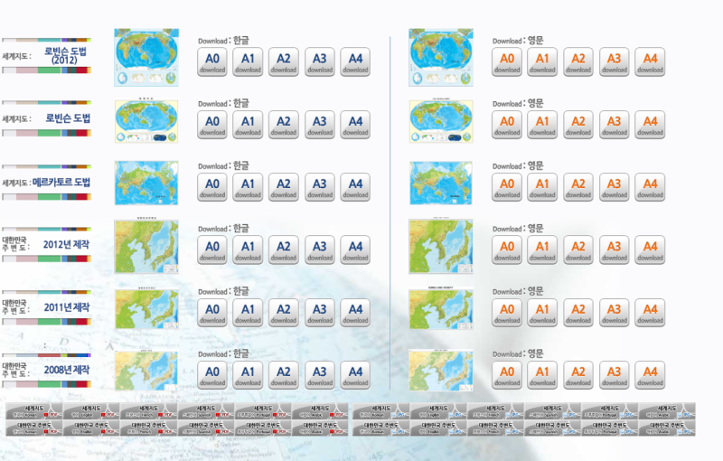The image size is (723, 461).
Task: Open 세계지도 Arabic PDF link
Action: [x=320, y=411]
